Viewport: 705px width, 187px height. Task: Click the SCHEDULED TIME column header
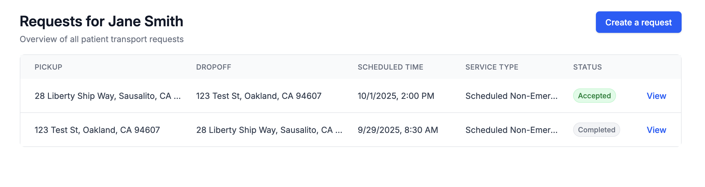[x=390, y=67]
